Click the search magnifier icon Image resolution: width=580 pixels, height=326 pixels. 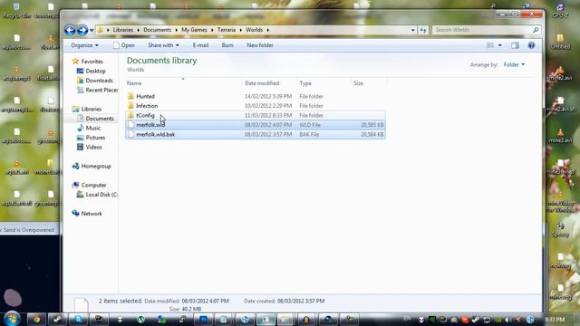pyautogui.click(x=536, y=30)
